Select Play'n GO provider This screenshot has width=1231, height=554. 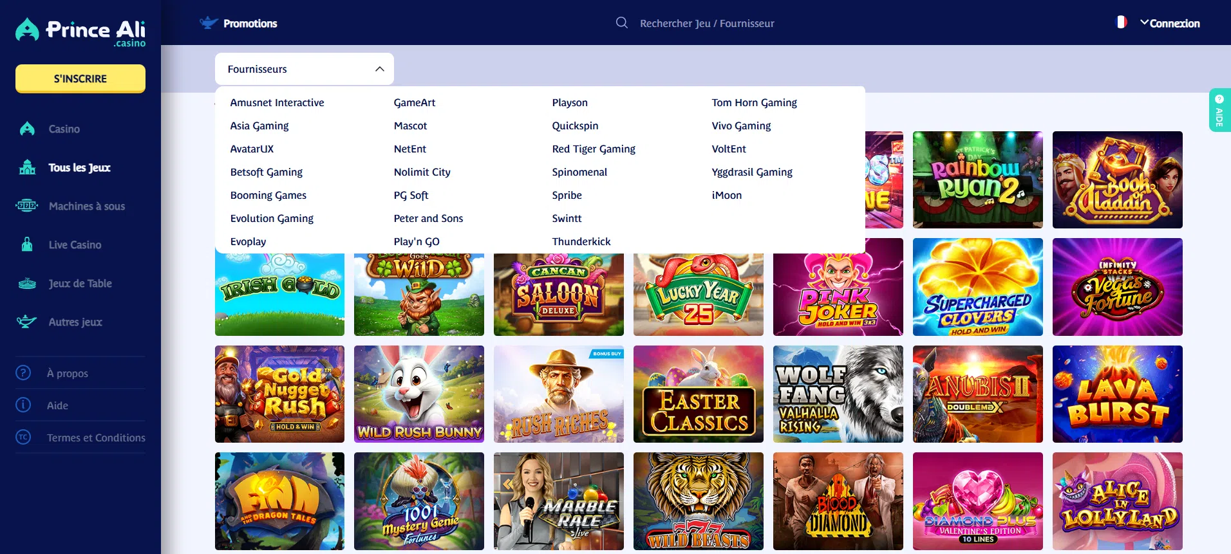pyautogui.click(x=417, y=241)
